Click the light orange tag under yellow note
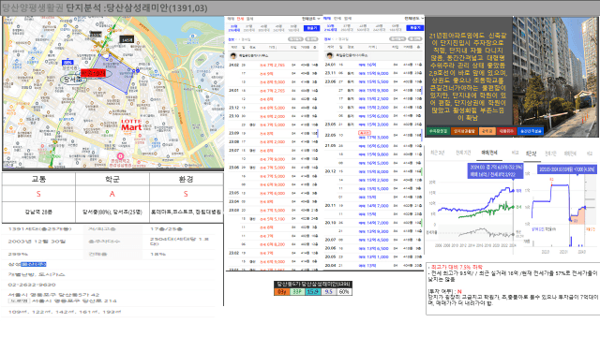Viewport: 600px width, 337px height. [x=487, y=131]
